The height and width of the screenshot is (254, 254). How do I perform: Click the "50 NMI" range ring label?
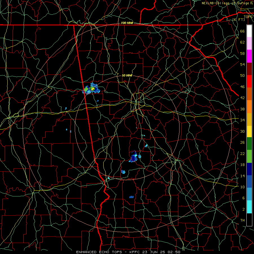click(x=127, y=75)
